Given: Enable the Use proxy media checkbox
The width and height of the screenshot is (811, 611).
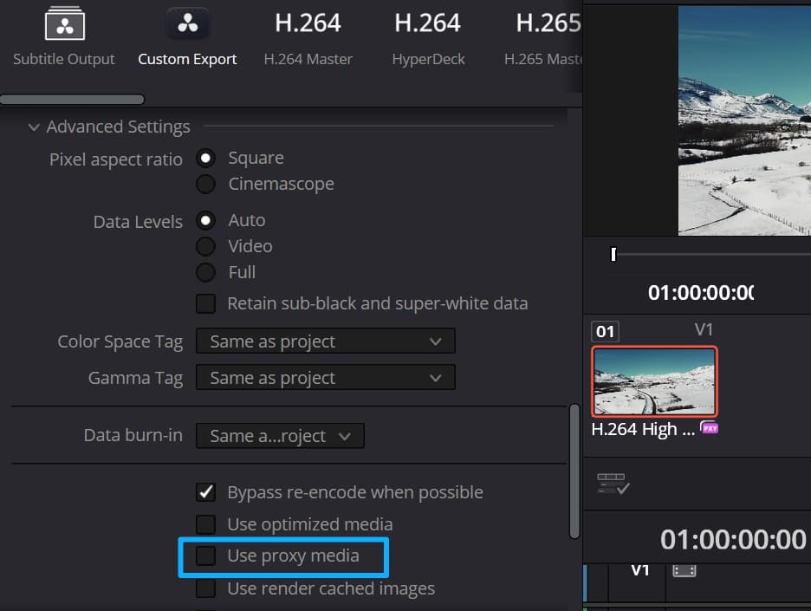Looking at the screenshot, I should coord(205,556).
